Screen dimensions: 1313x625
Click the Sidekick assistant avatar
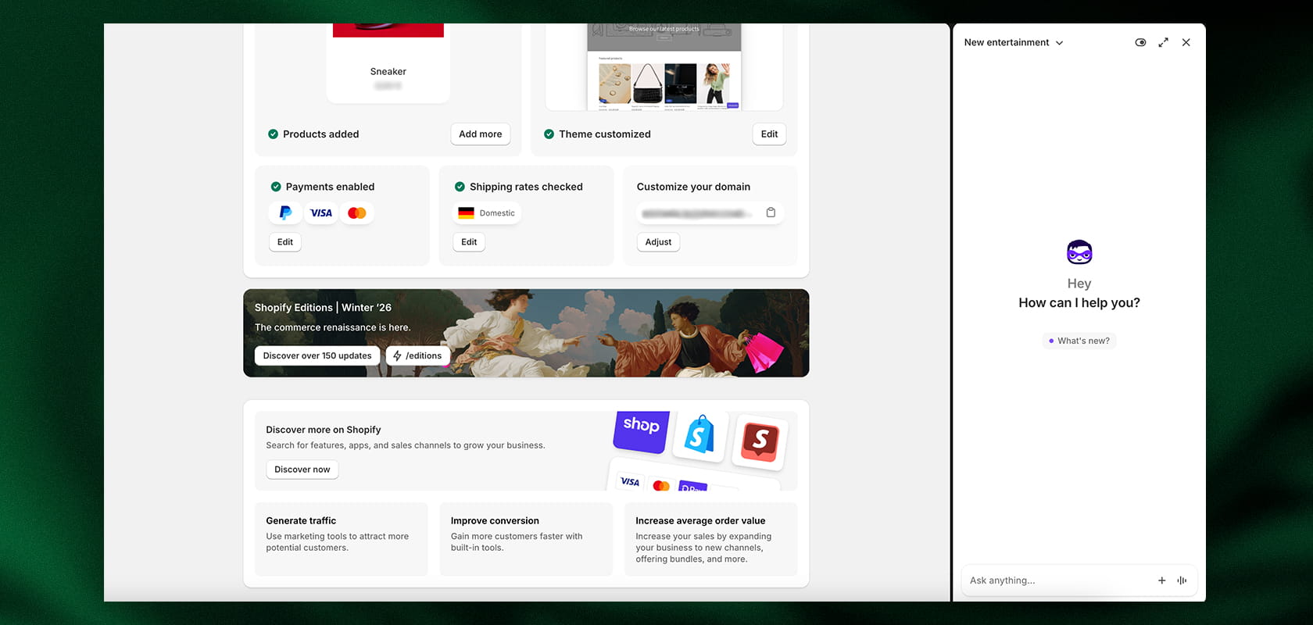[1079, 252]
